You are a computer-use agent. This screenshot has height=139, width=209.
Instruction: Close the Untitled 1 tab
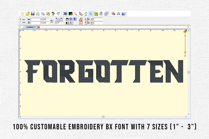coord(38,27)
